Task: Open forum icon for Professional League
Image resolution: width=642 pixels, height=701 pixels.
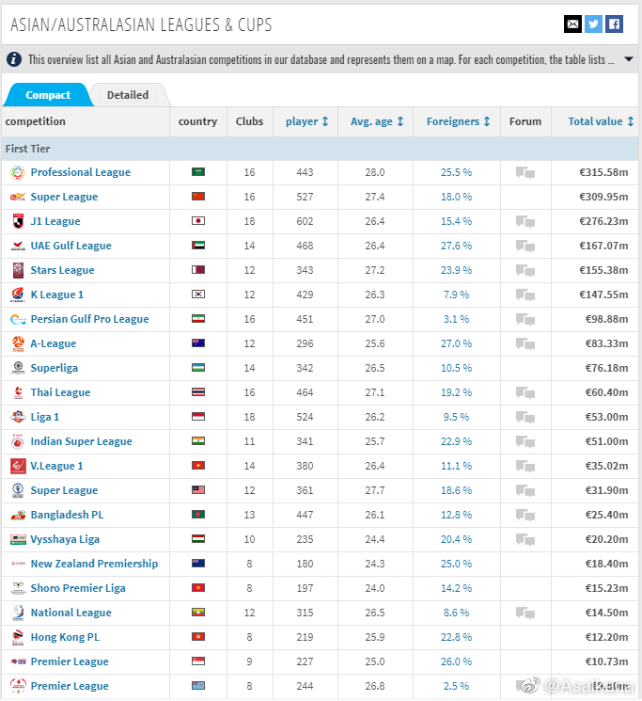Action: [525, 173]
